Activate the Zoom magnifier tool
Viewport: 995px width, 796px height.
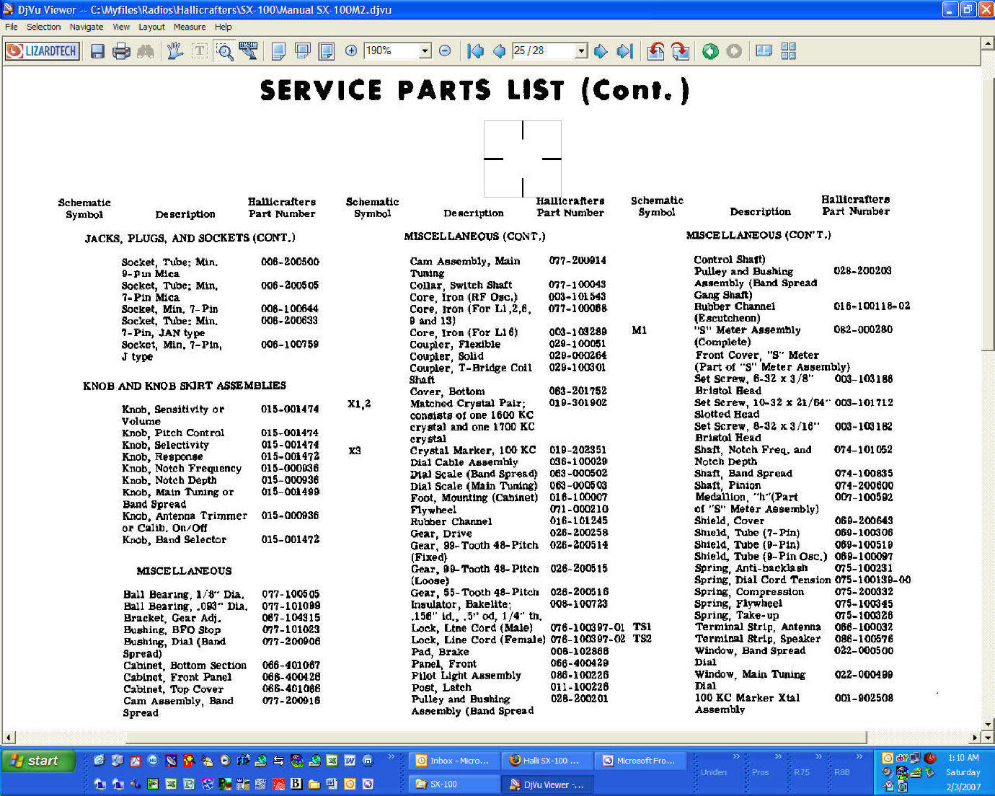coord(224,51)
